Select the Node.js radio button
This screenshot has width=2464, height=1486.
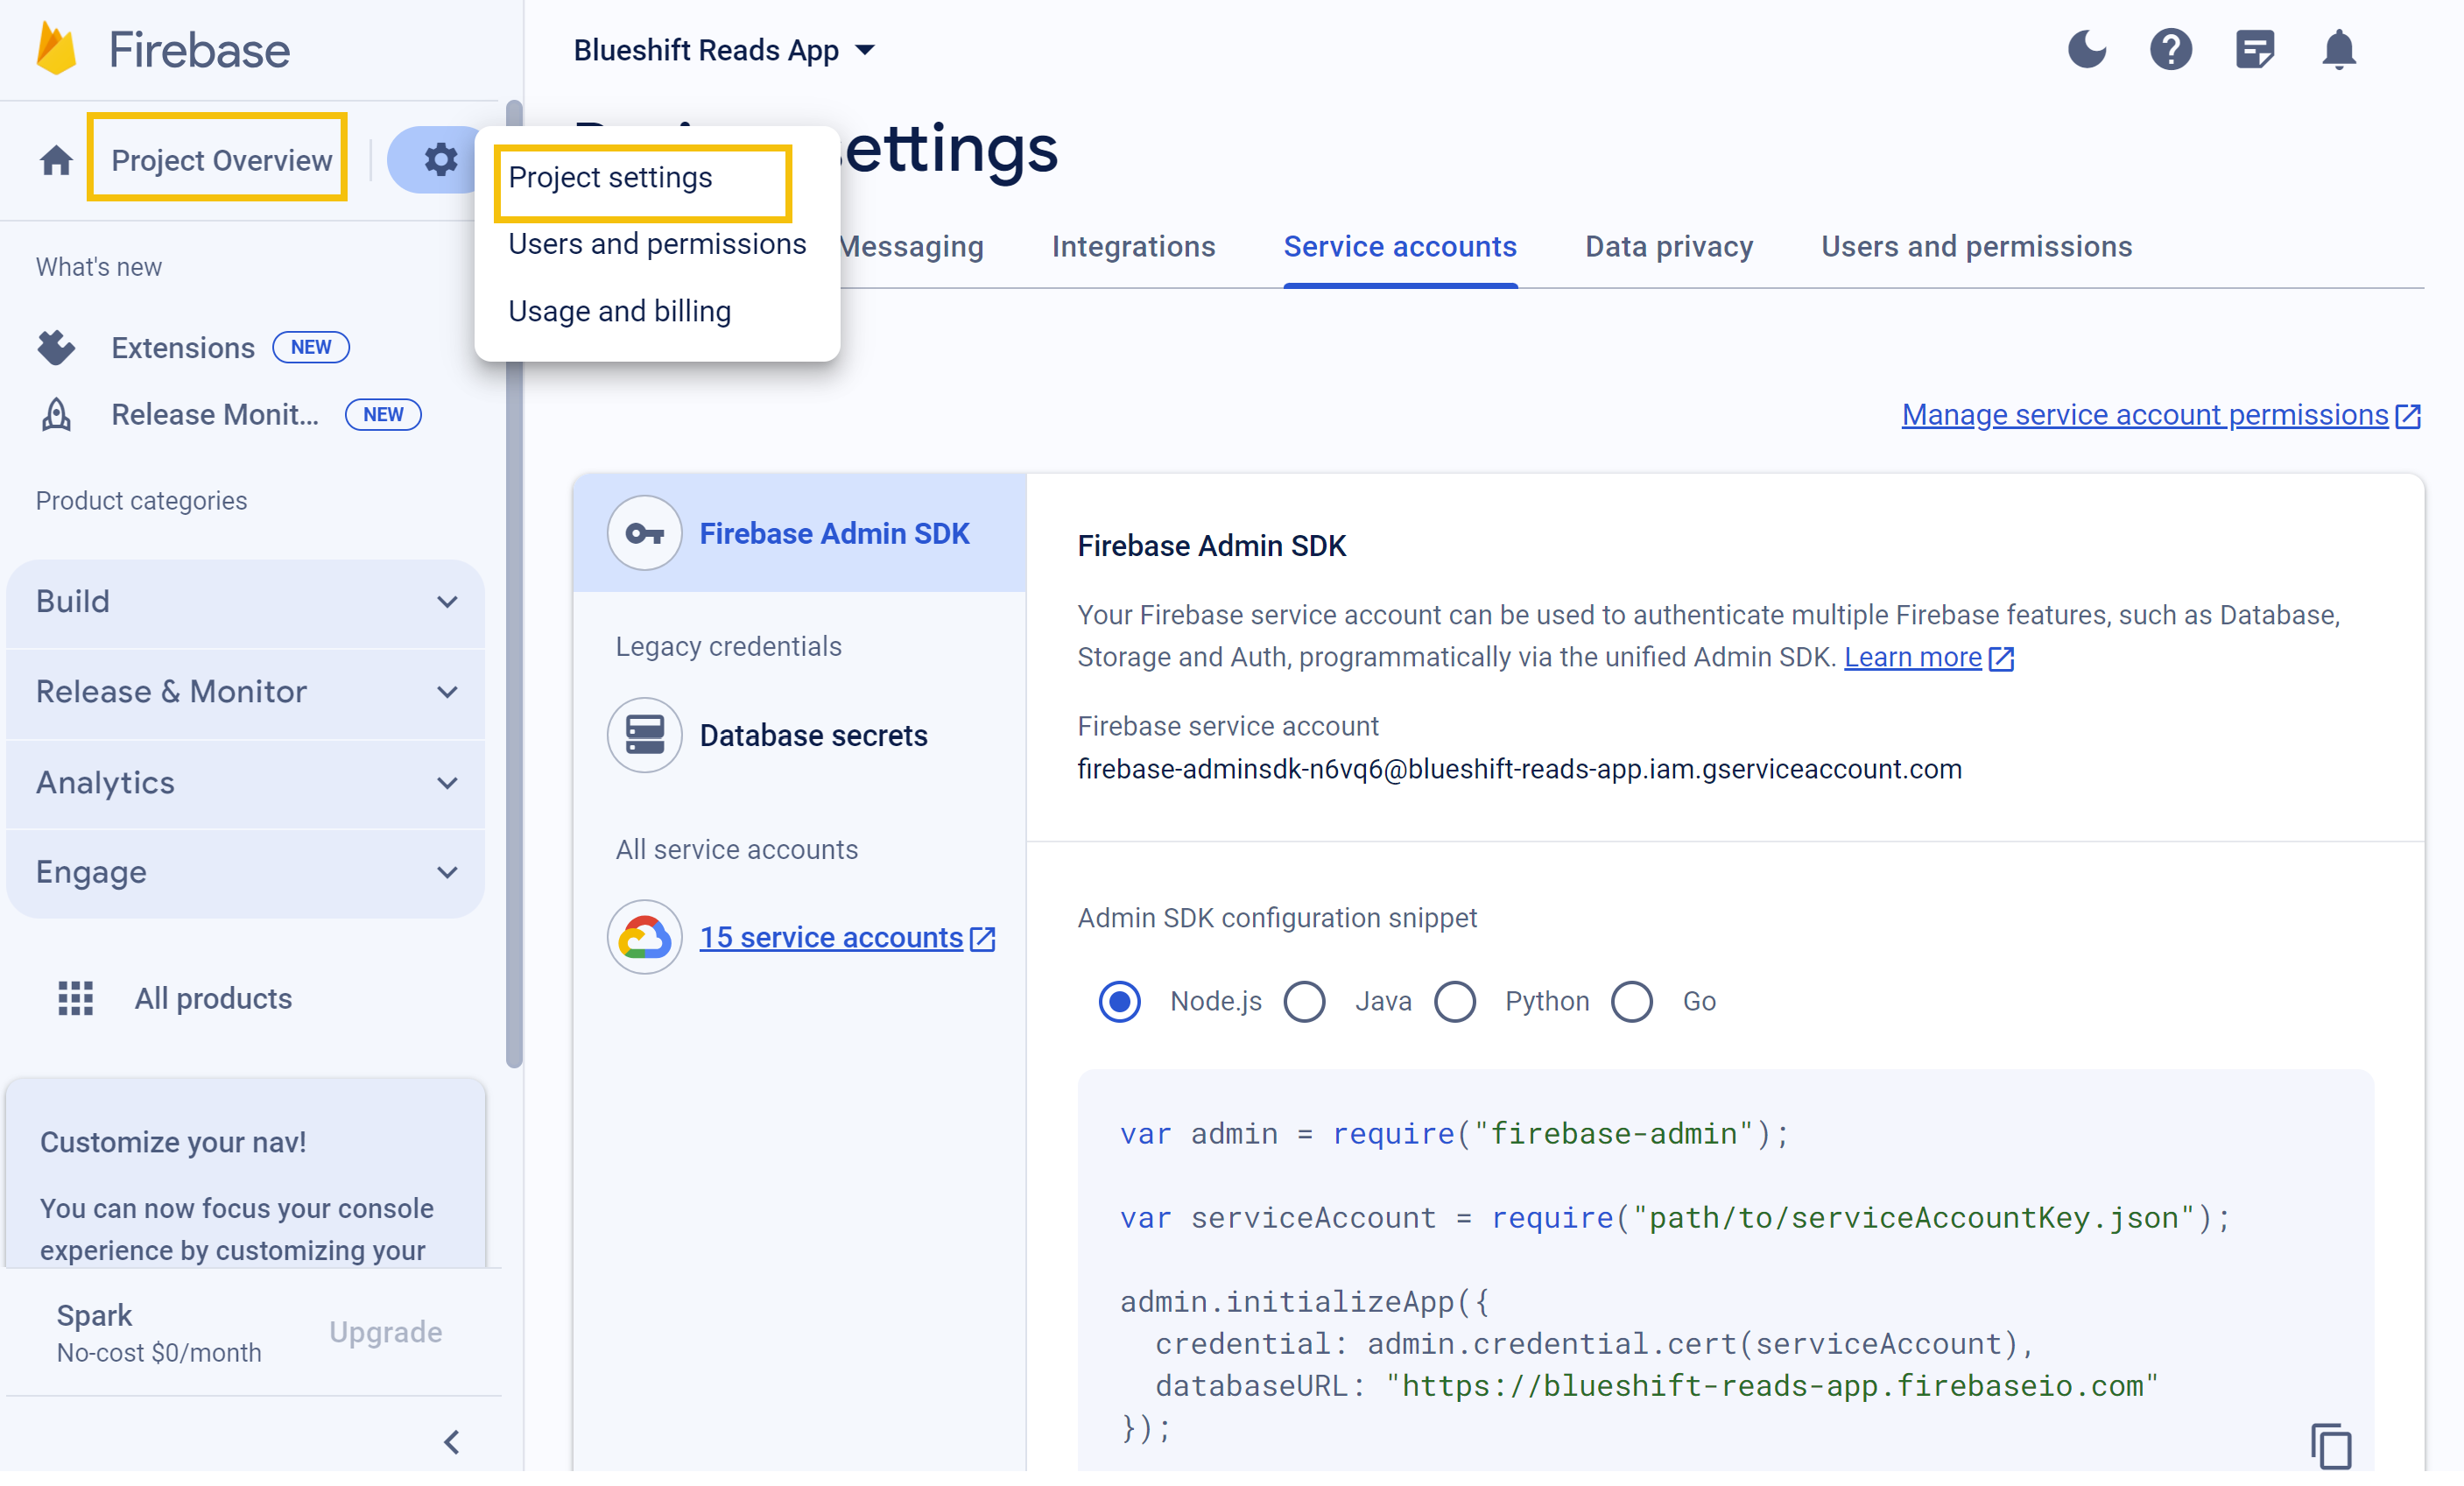(x=1119, y=1001)
